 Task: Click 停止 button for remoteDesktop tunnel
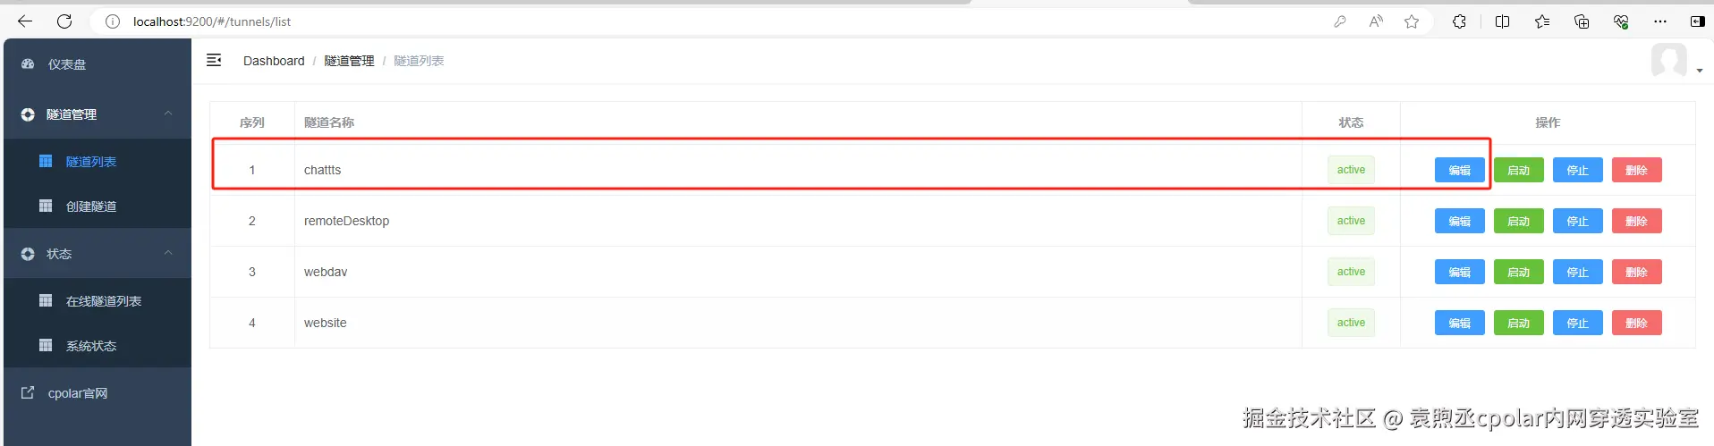tap(1577, 221)
